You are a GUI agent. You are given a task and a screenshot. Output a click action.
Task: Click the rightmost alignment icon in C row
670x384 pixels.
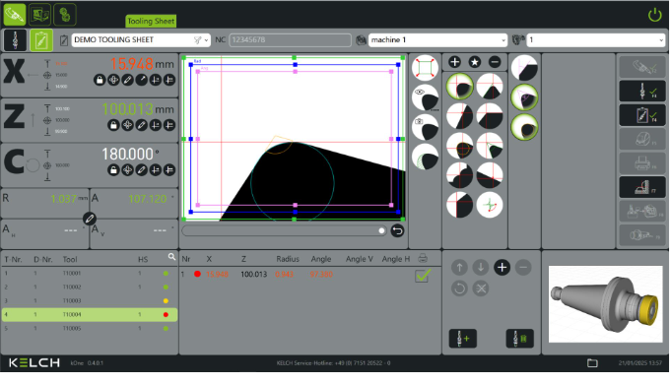coord(169,170)
